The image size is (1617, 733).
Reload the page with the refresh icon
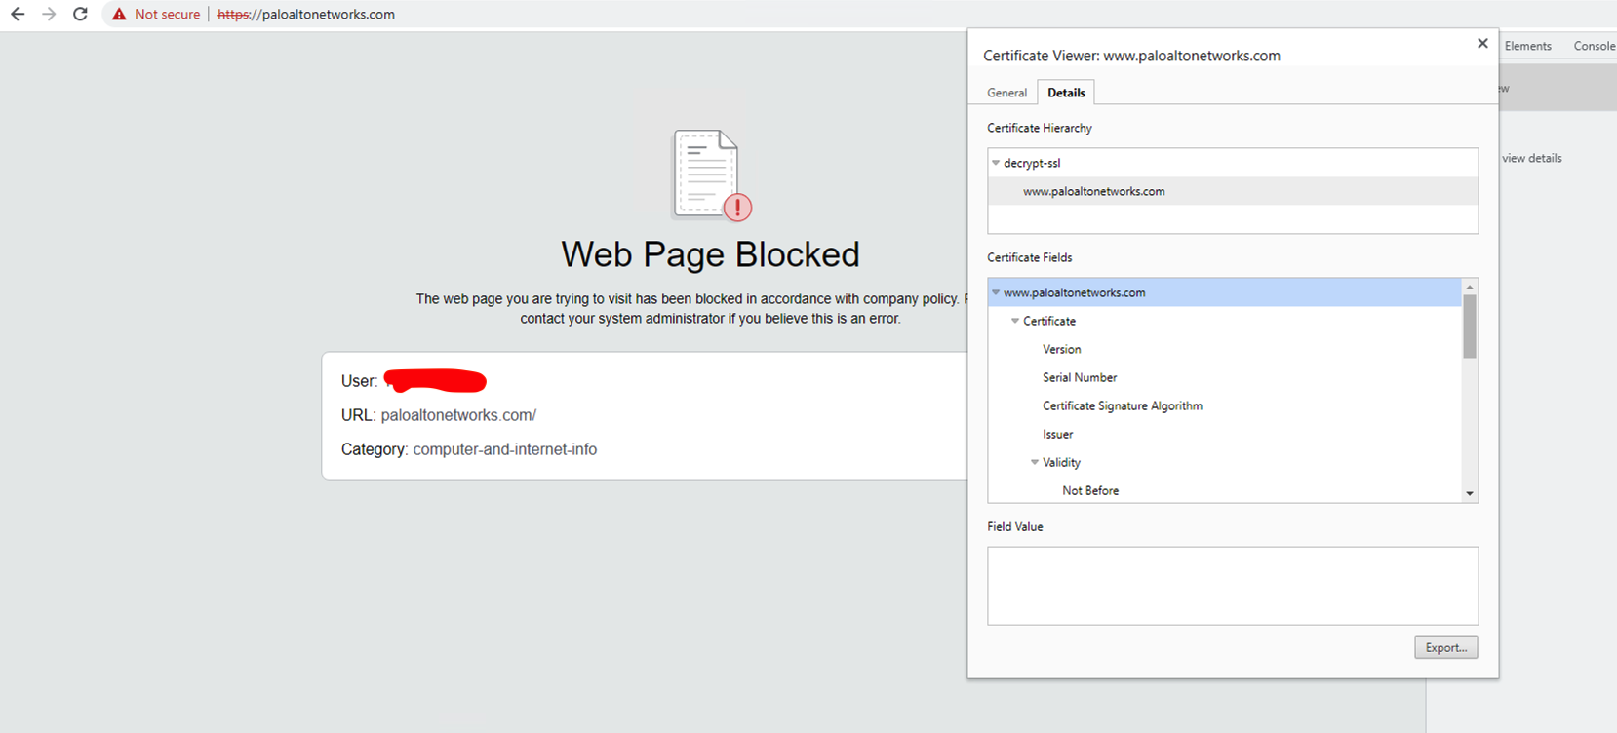[x=81, y=14]
